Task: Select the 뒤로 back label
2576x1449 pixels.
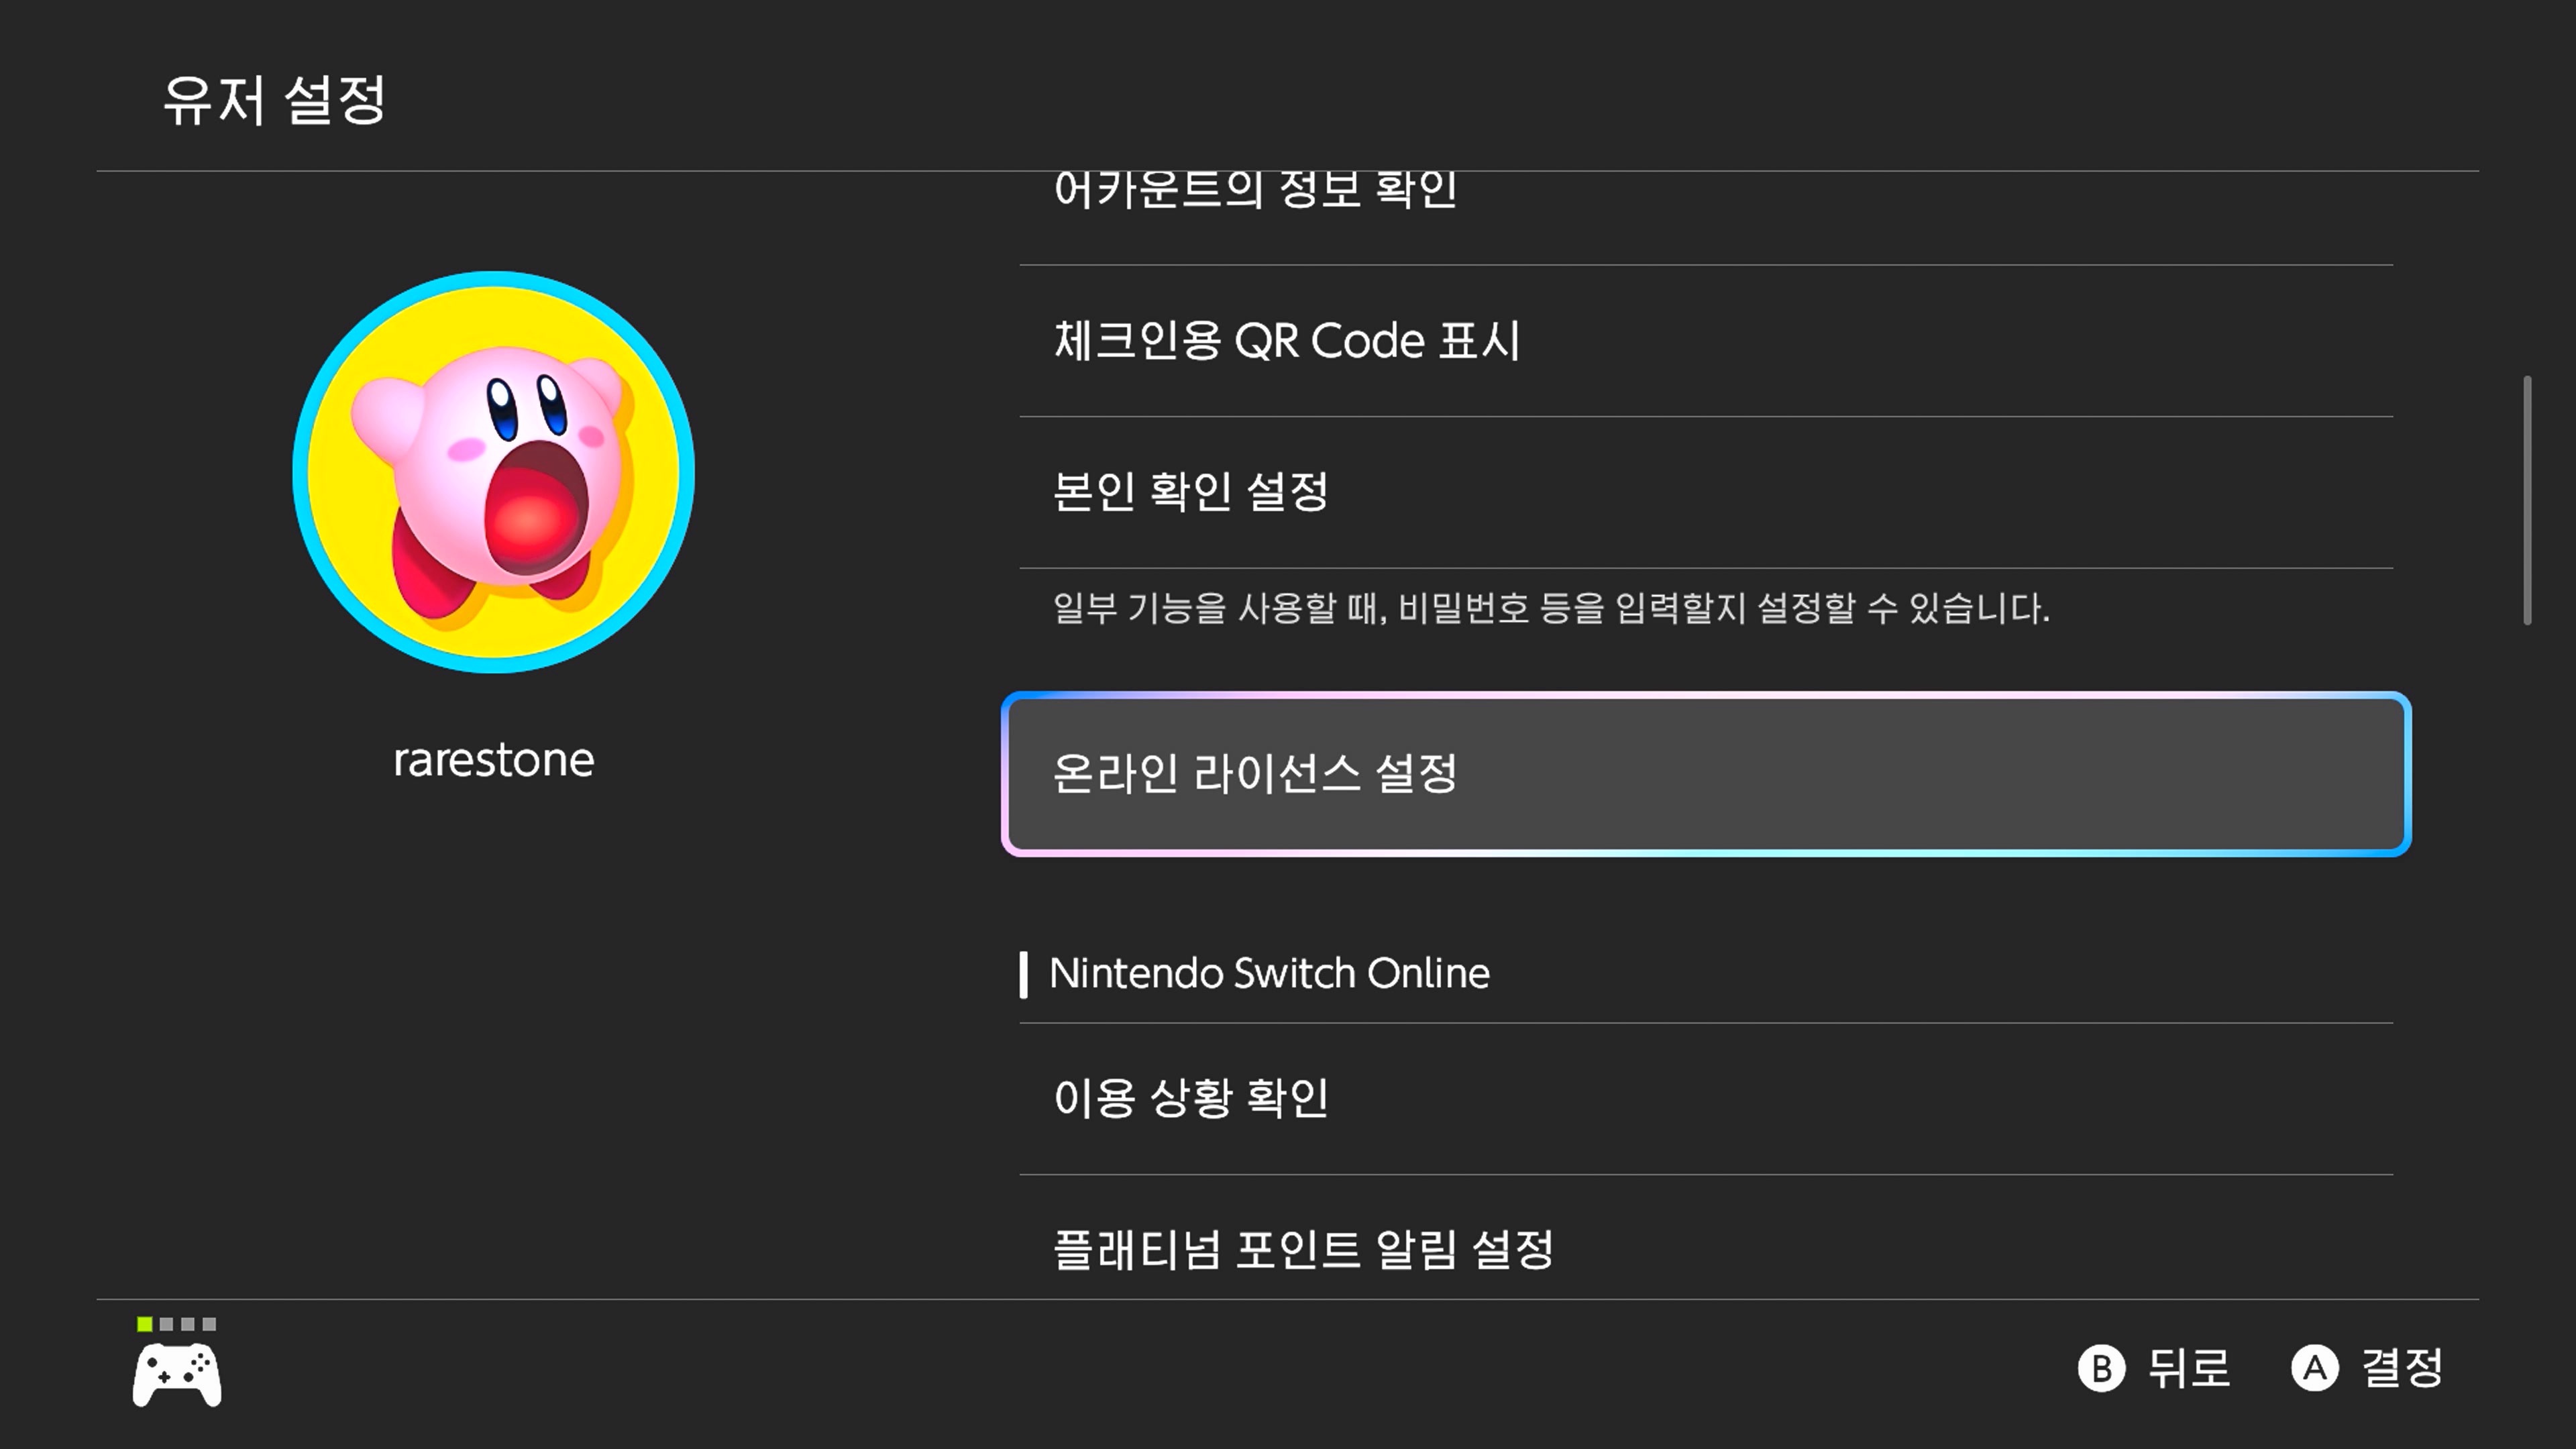Action: click(2189, 1368)
